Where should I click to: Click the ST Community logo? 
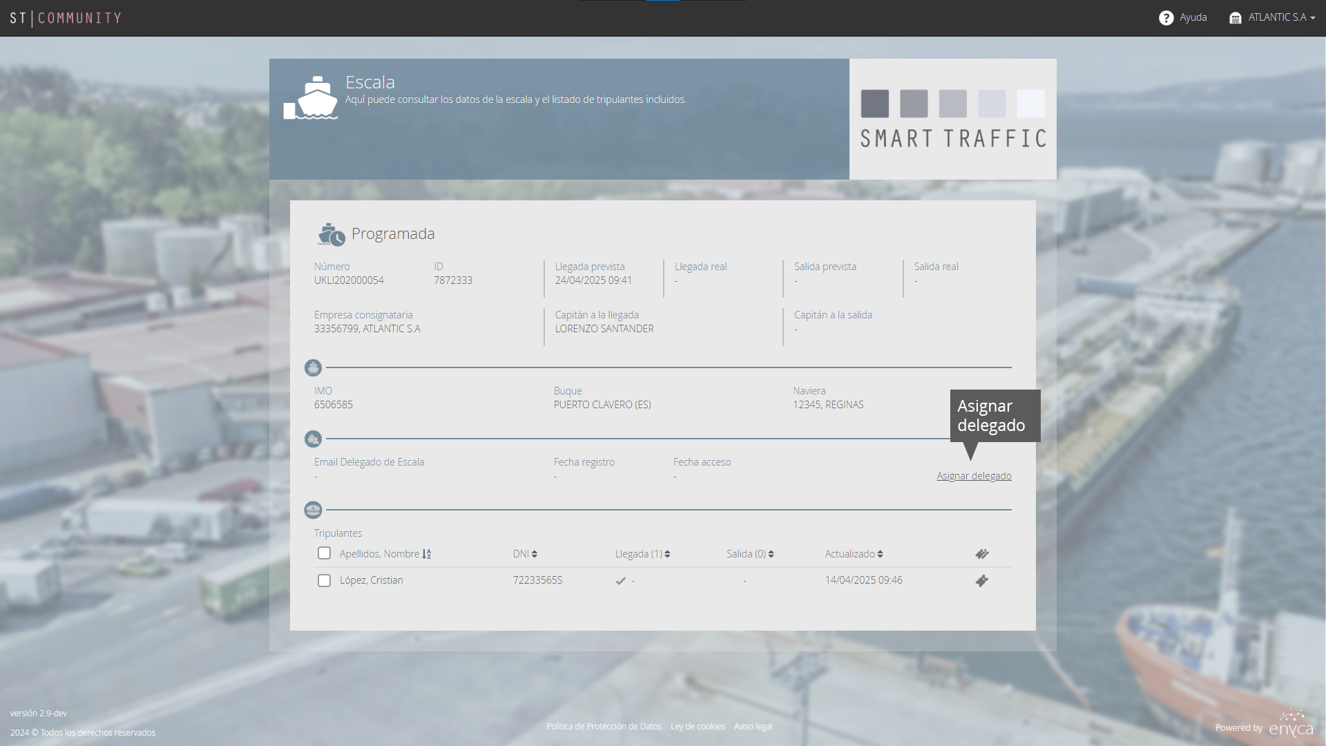[66, 18]
